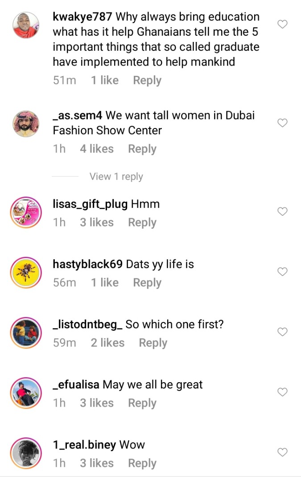
Task: Tap the heart beside _efualisa's comment
Action: click(x=282, y=392)
